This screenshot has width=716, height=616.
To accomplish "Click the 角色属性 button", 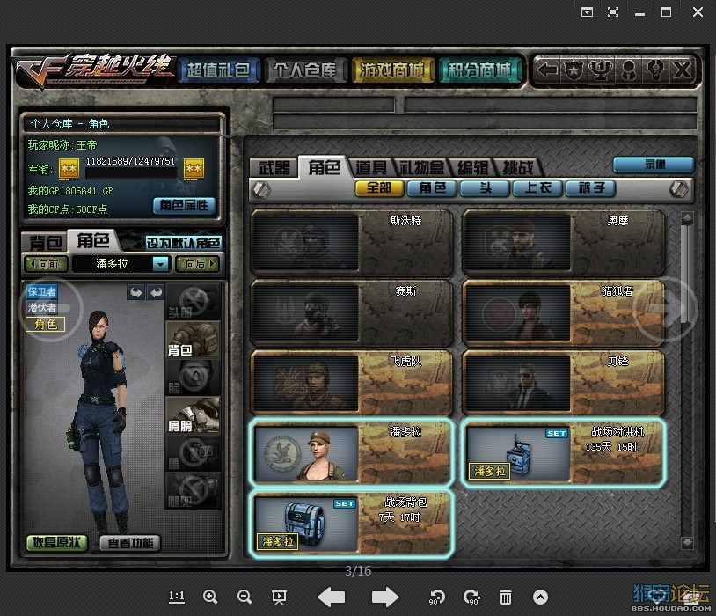I will 184,206.
